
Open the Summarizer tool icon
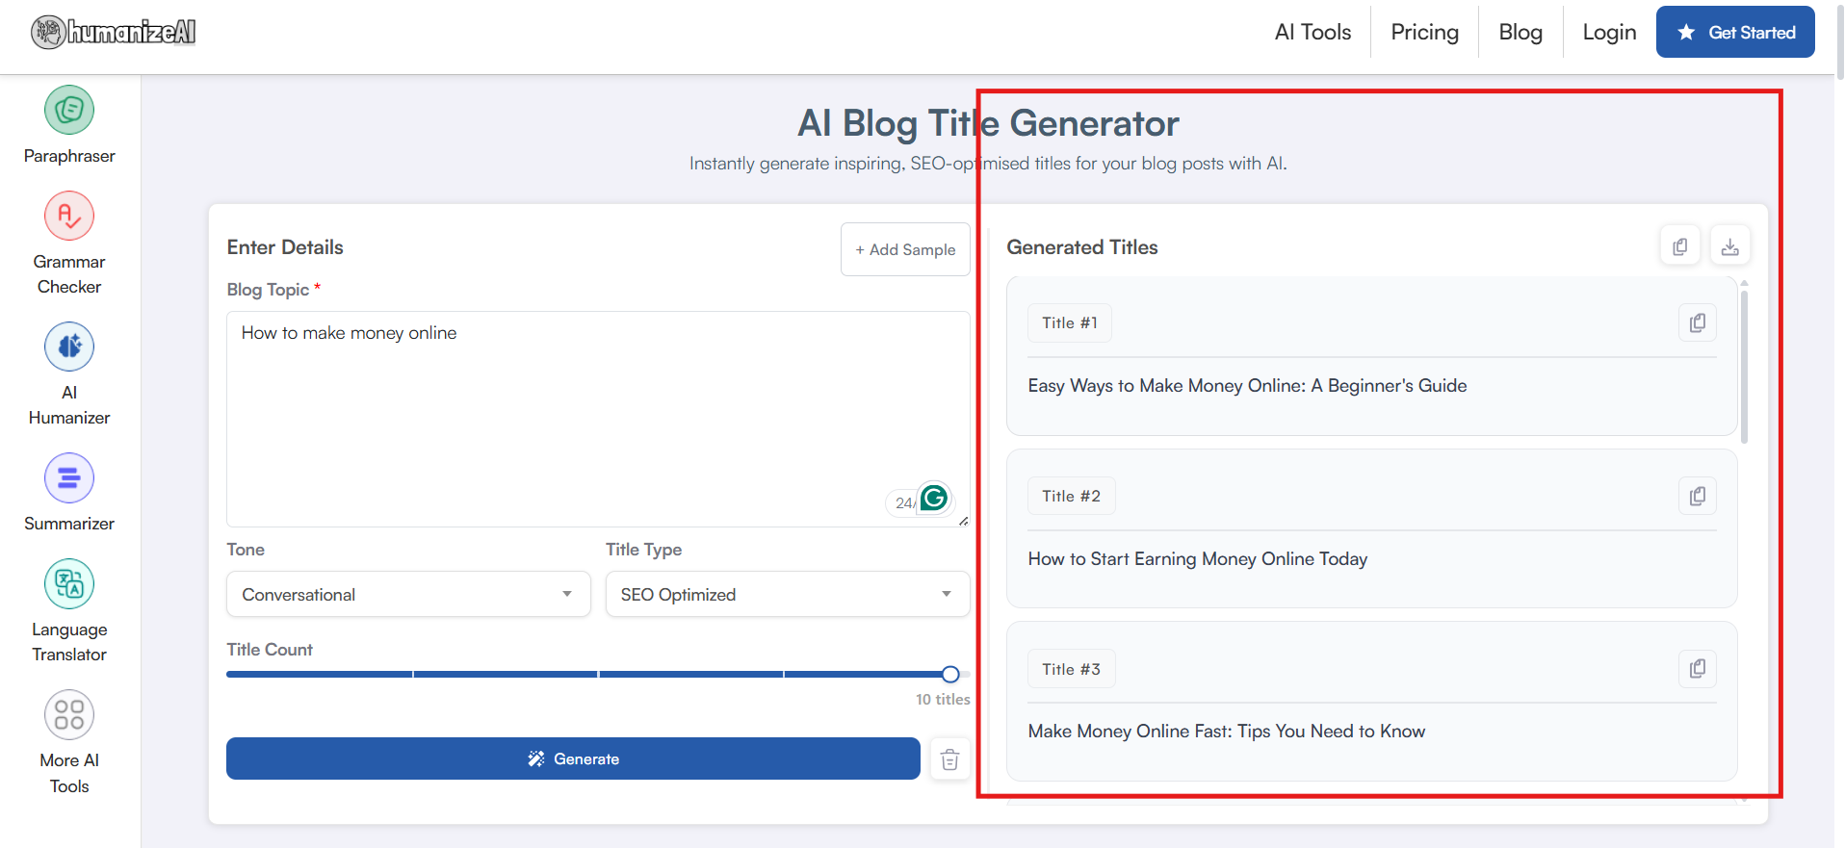(69, 478)
